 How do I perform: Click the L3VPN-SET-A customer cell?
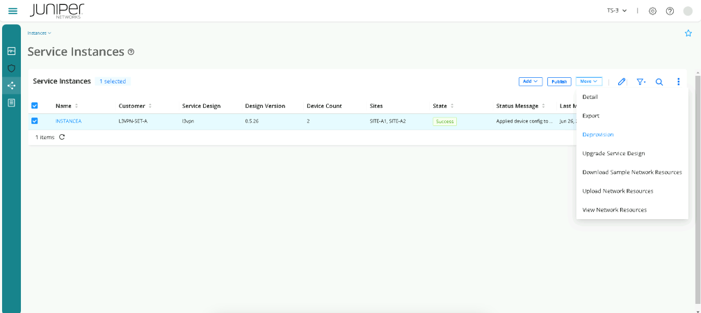133,121
